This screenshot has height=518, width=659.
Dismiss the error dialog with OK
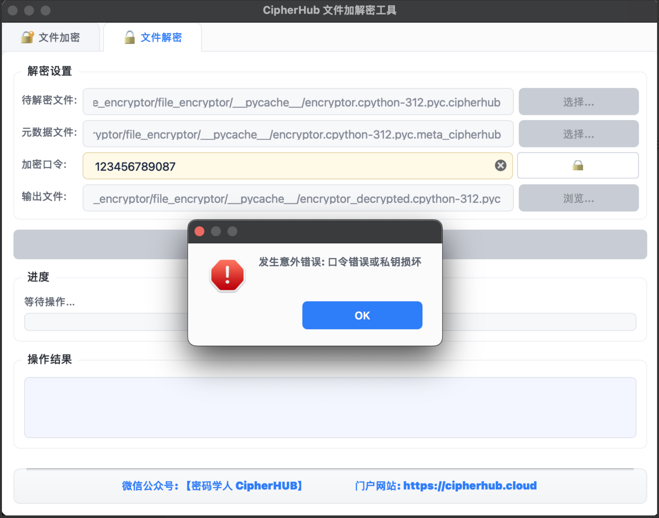[362, 315]
